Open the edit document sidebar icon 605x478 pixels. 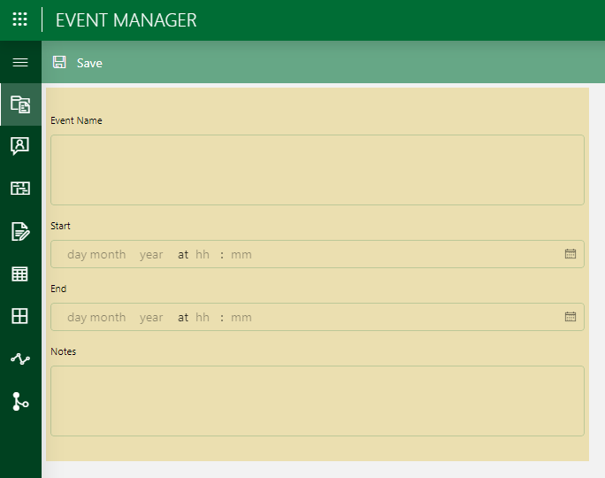[x=20, y=231]
